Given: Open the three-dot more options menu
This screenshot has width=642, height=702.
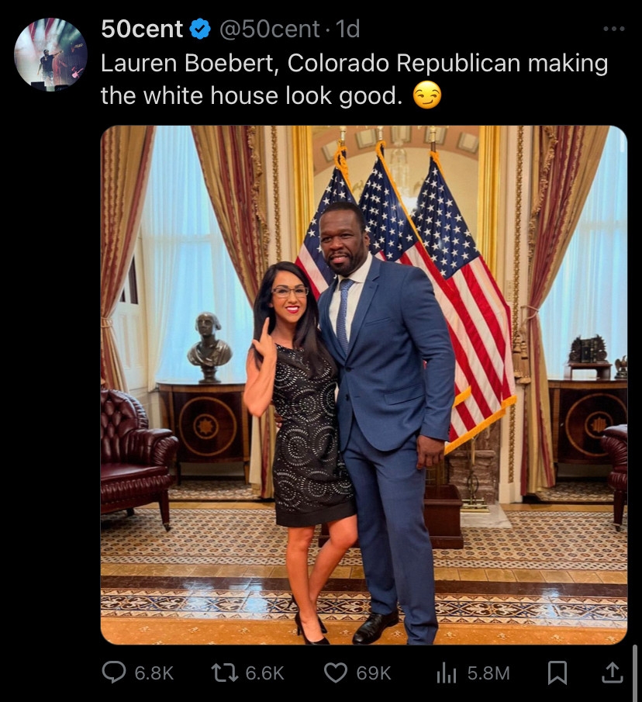Looking at the screenshot, I should 614,29.
